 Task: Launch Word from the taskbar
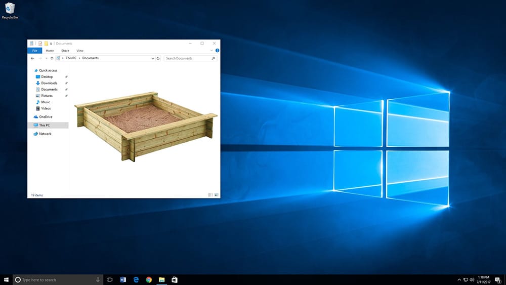123,280
